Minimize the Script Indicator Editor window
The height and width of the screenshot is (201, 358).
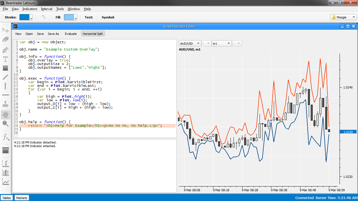click(343, 26)
